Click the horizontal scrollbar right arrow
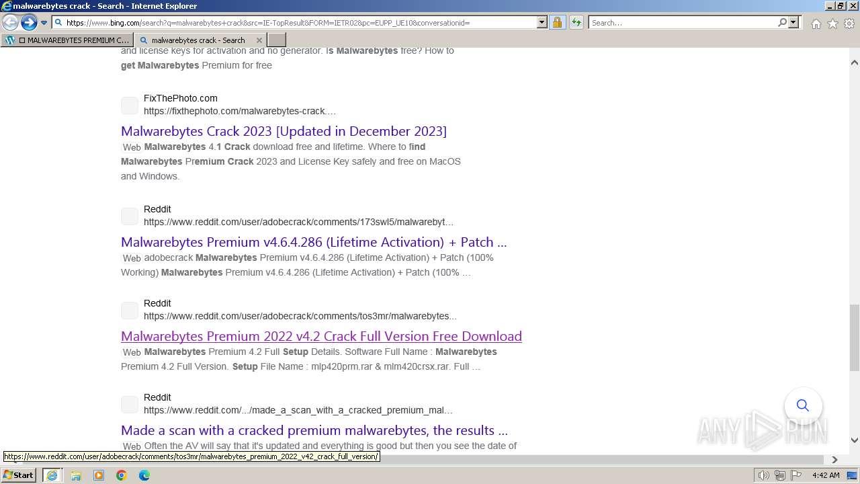 click(834, 460)
